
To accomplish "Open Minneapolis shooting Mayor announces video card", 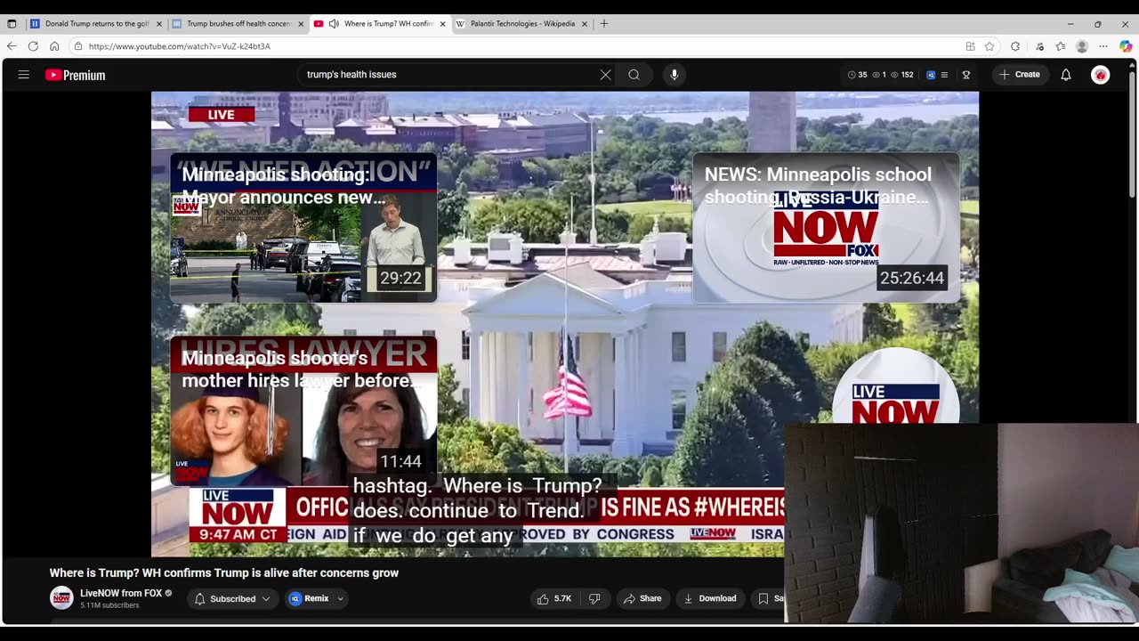I will (x=303, y=228).
